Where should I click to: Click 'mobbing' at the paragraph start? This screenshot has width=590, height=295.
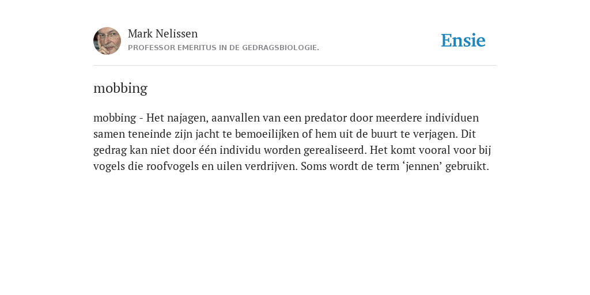click(115, 118)
